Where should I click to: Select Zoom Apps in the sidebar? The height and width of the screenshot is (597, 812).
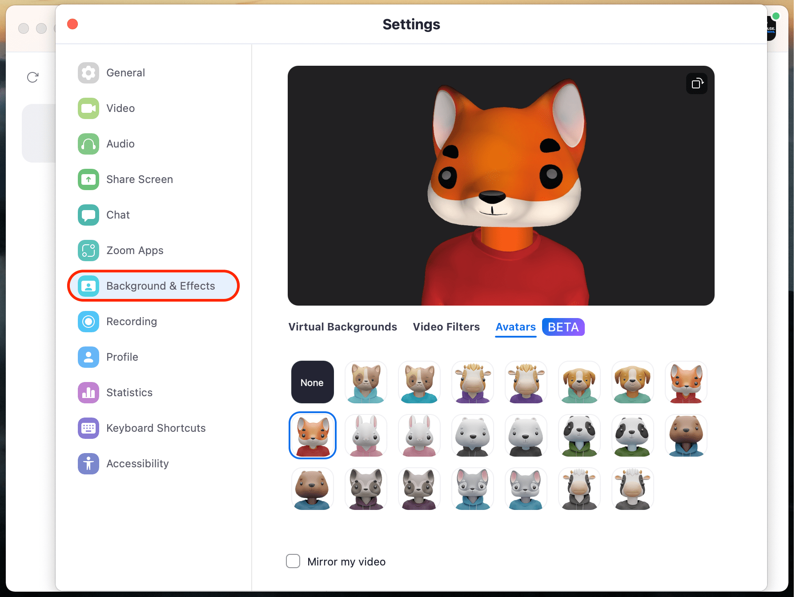coord(153,251)
